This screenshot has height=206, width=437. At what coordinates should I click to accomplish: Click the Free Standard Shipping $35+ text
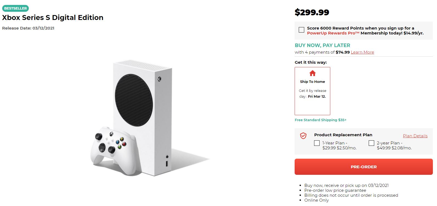(320, 120)
